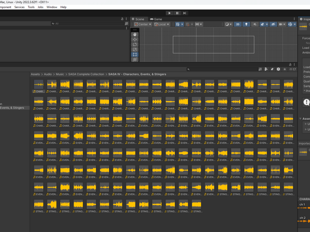The height and width of the screenshot is (232, 310).
Task: Open grid snapping dropdown arrow
Action: pos(182,24)
